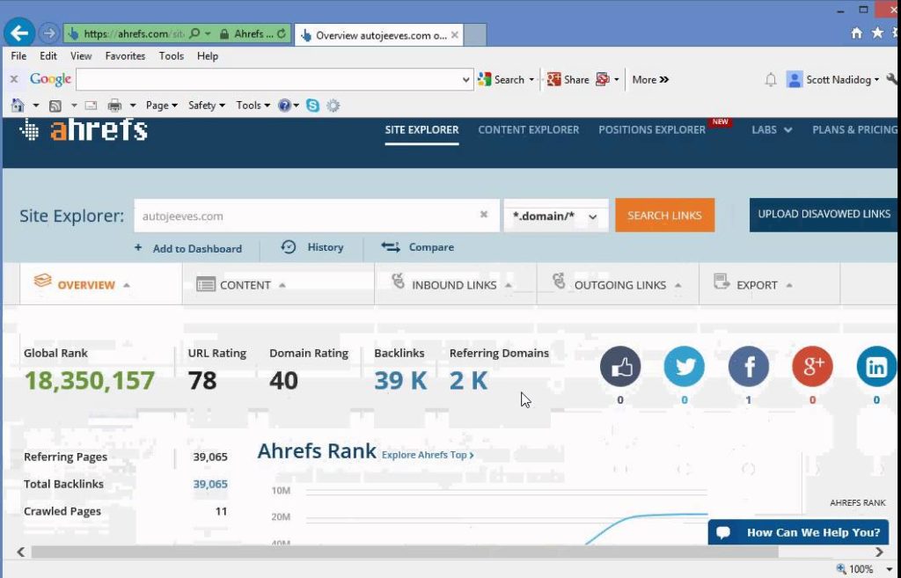This screenshot has width=901, height=578.
Task: Expand the Google toolbar Search button arrow
Action: click(x=531, y=80)
